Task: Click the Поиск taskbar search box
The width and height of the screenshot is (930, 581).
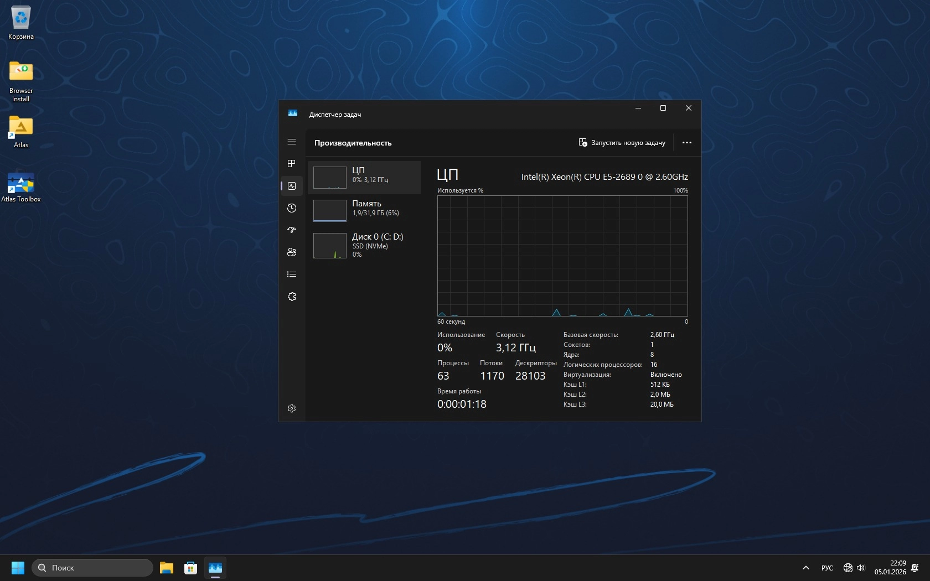Action: [x=92, y=568]
